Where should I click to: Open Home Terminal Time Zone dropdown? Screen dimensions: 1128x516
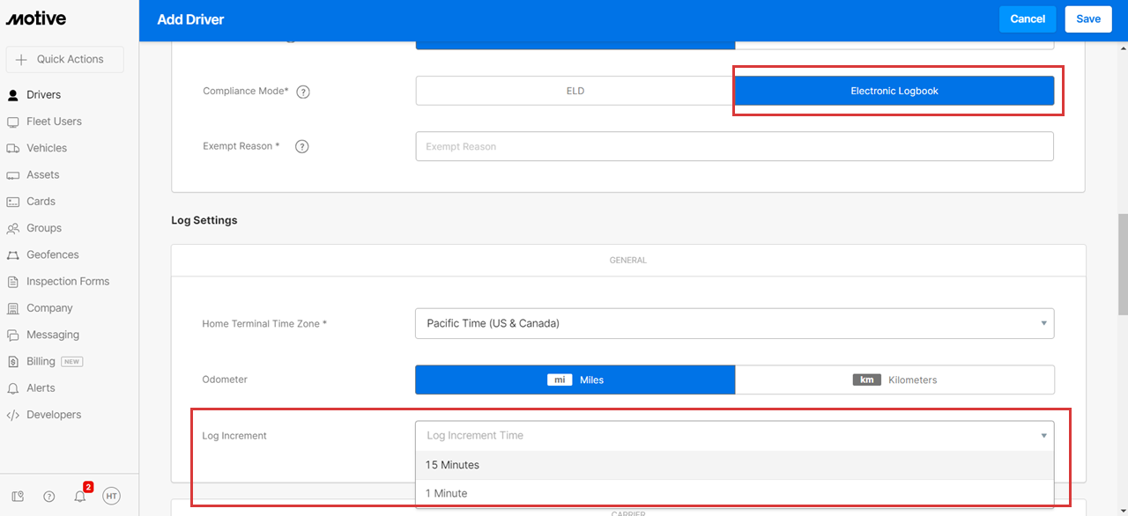tap(735, 323)
